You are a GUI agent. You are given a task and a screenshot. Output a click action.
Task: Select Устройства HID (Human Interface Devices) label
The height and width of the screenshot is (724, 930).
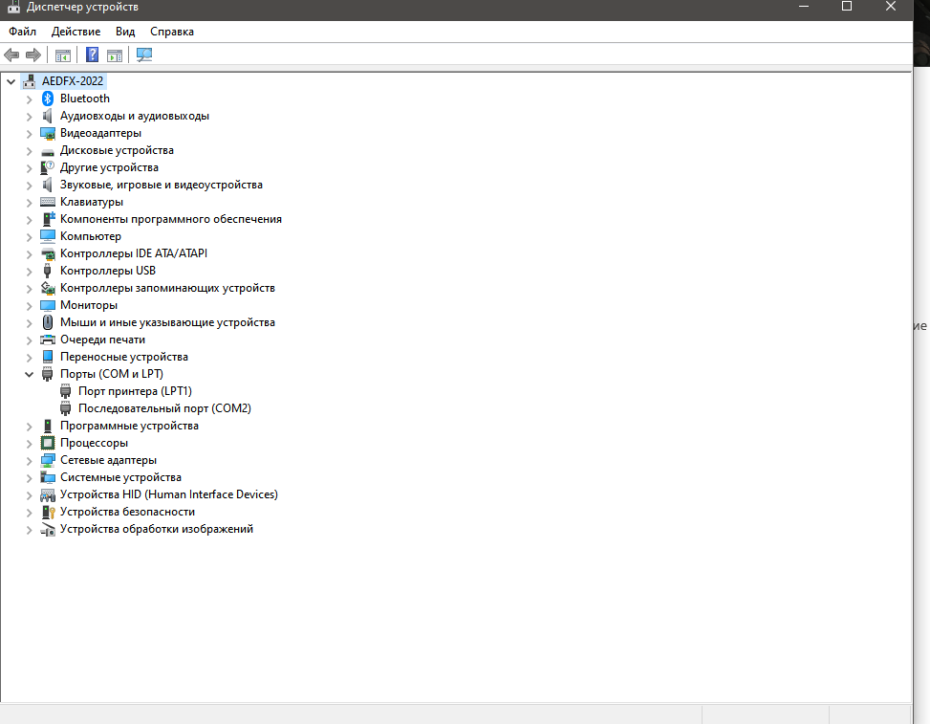(x=169, y=494)
